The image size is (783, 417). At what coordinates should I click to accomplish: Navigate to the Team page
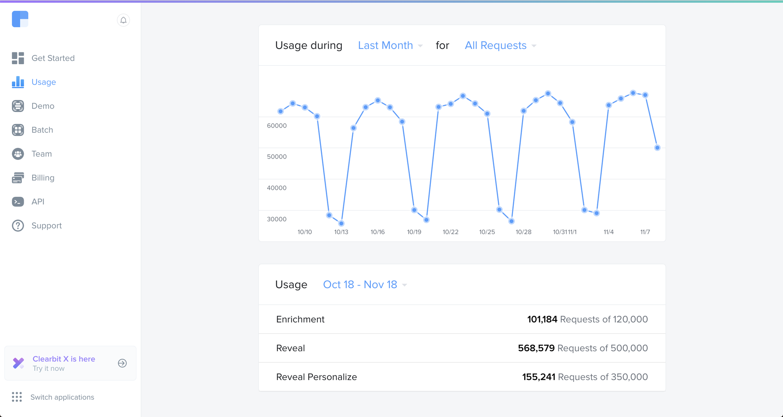pyautogui.click(x=42, y=154)
